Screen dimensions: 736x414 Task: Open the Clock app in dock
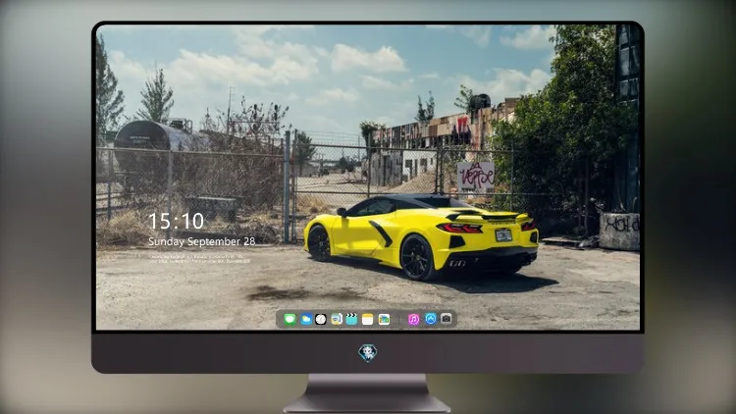pyautogui.click(x=321, y=319)
